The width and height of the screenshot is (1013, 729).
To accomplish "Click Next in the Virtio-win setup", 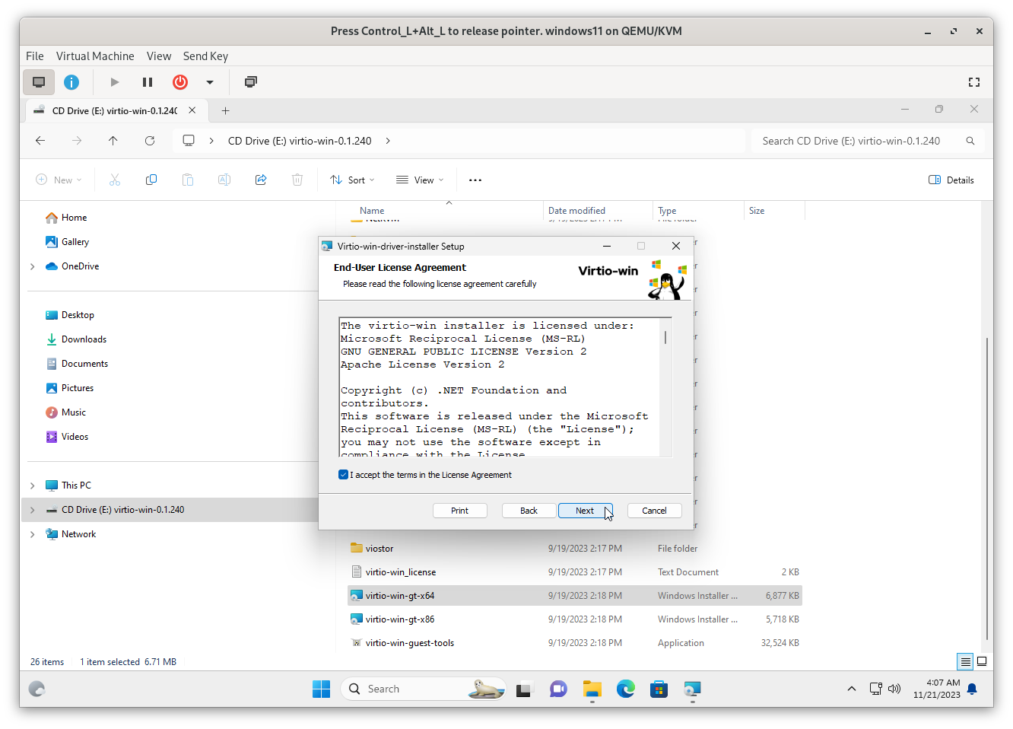I will (x=585, y=511).
